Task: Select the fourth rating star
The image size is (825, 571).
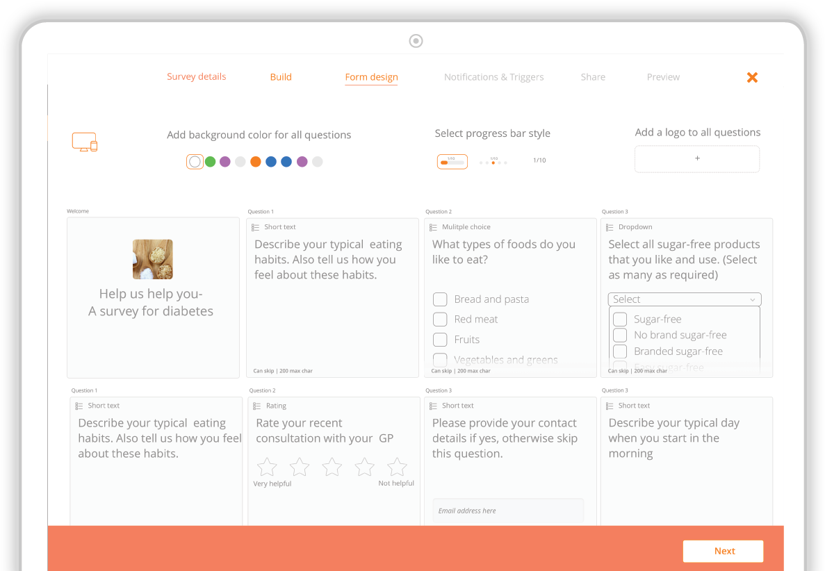Action: (x=365, y=467)
